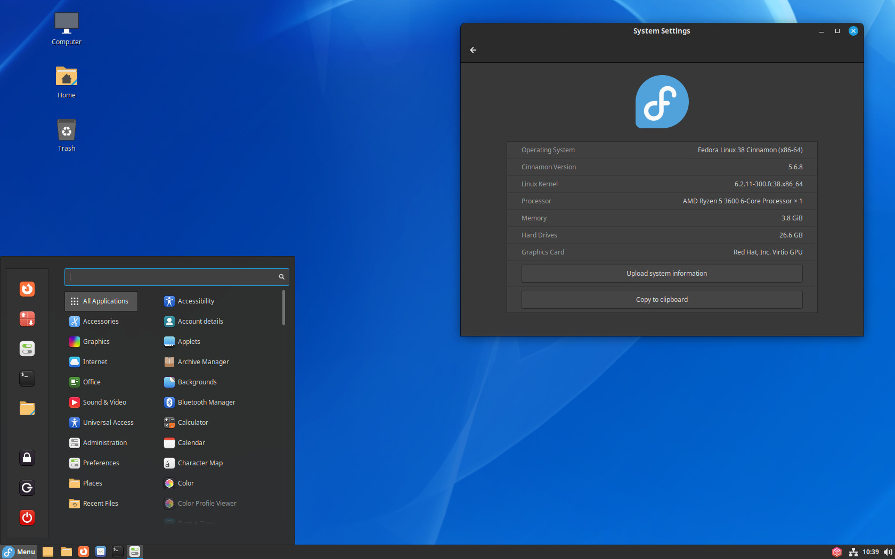Click the Processor value AMD Ryzen text
Screen dimensions: 895x559
coord(743,201)
